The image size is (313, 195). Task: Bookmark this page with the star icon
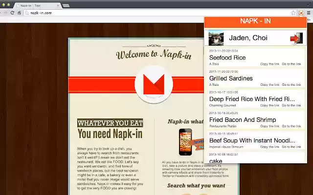pos(293,13)
